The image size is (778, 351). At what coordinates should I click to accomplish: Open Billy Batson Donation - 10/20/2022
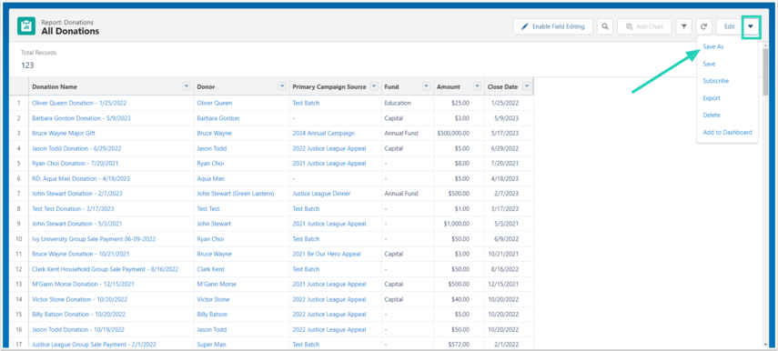79,315
